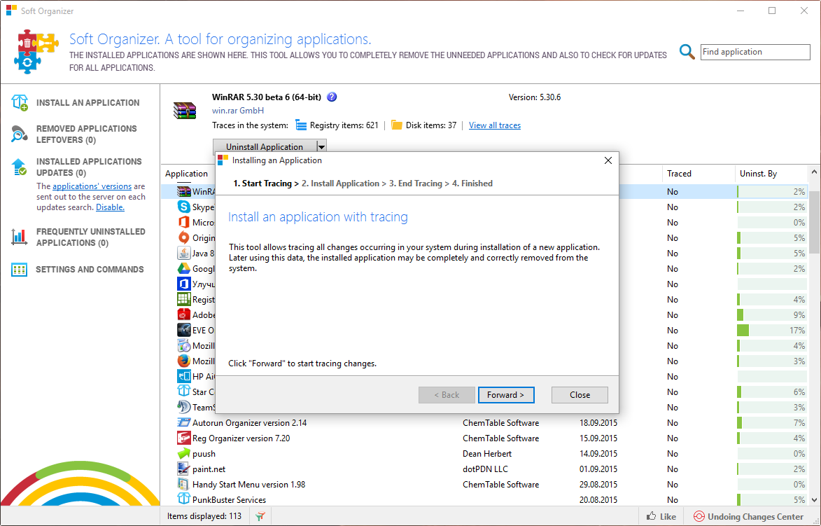821x526 pixels.
Task: Click the list scrollbar up arrow
Action: click(815, 172)
